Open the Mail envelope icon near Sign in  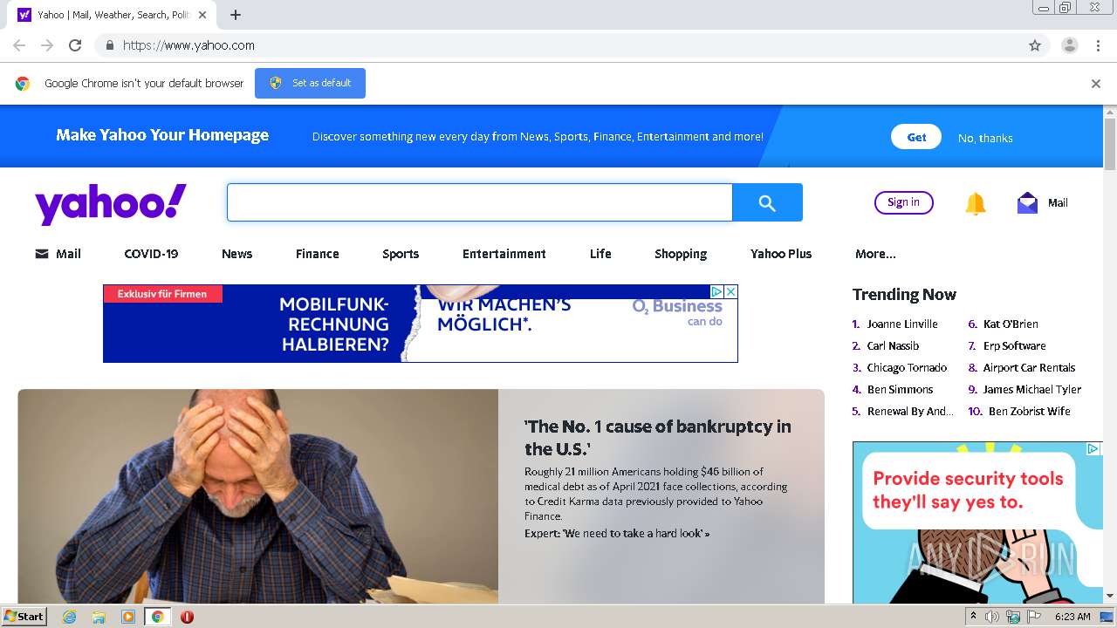pyautogui.click(x=1027, y=202)
